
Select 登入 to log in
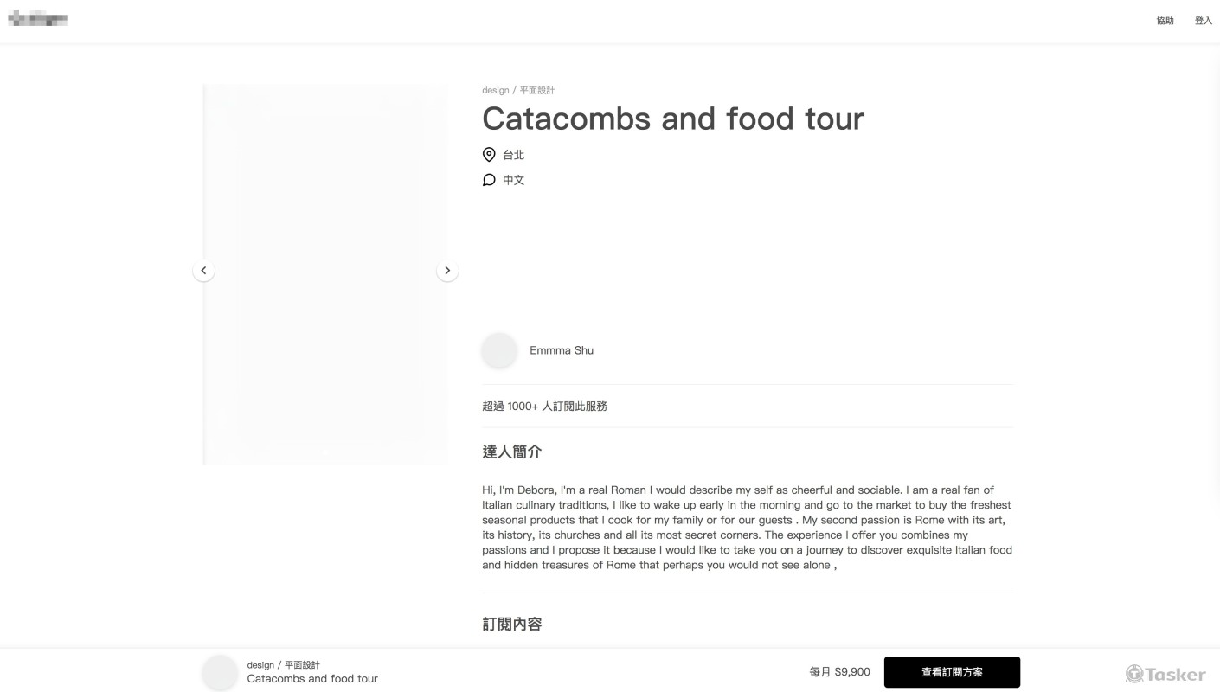click(1203, 21)
